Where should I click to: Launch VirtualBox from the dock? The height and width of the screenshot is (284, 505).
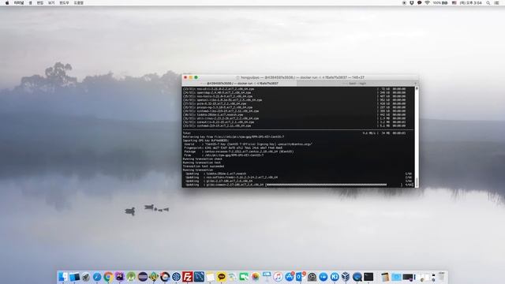click(346, 277)
